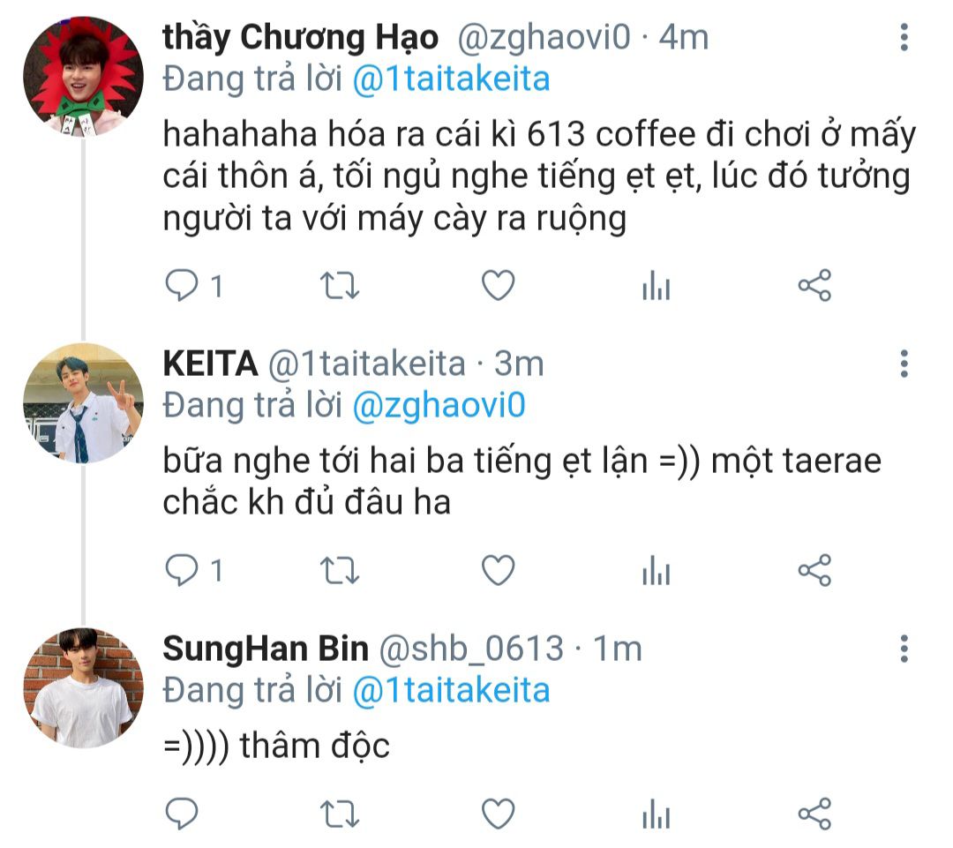The image size is (953, 848).
Task: Open more options on SungHan Bin's tweet
Action: (904, 649)
